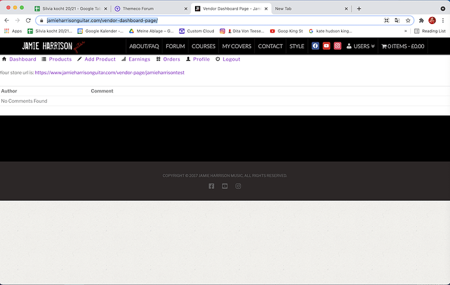Click the No Comments Found row
The width and height of the screenshot is (450, 285).
coord(225,101)
